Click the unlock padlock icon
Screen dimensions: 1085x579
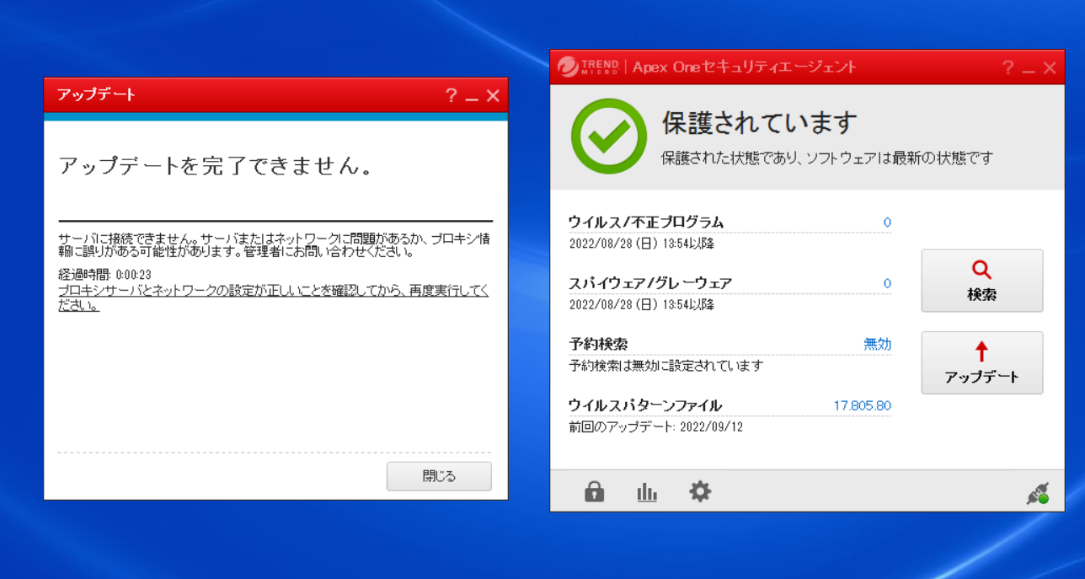(593, 491)
